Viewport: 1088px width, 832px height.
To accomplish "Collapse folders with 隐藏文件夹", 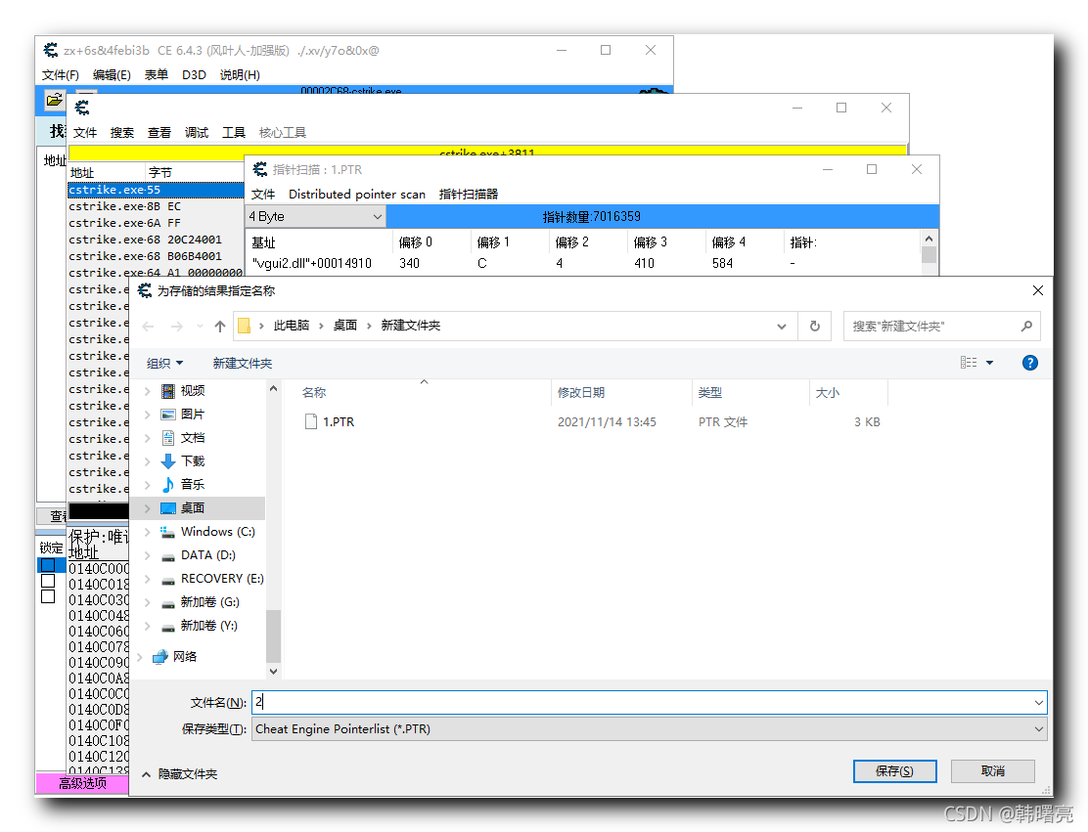I will coord(180,773).
